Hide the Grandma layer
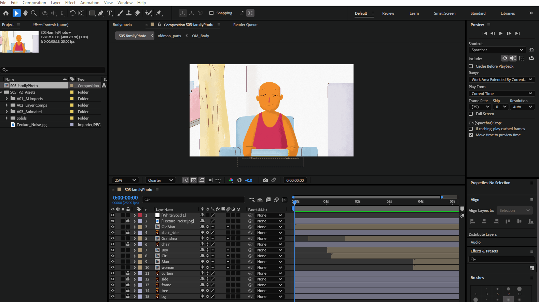Viewport: 539px width, 302px height. point(112,238)
